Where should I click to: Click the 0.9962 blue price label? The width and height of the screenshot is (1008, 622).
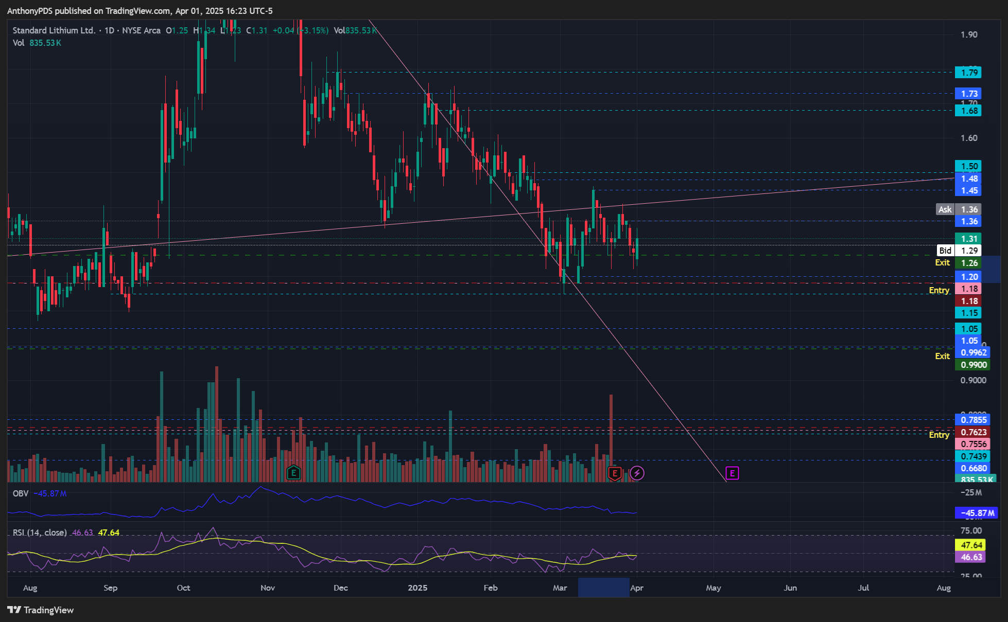tap(972, 352)
